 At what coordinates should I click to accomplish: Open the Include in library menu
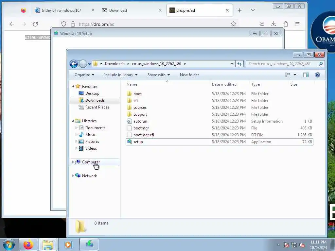tap(121, 75)
